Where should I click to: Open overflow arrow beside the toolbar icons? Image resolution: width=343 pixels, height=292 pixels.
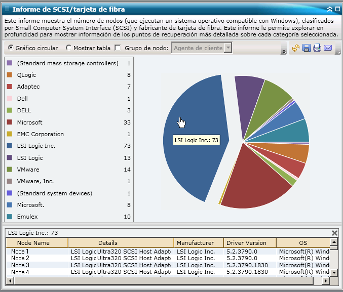click(338, 52)
